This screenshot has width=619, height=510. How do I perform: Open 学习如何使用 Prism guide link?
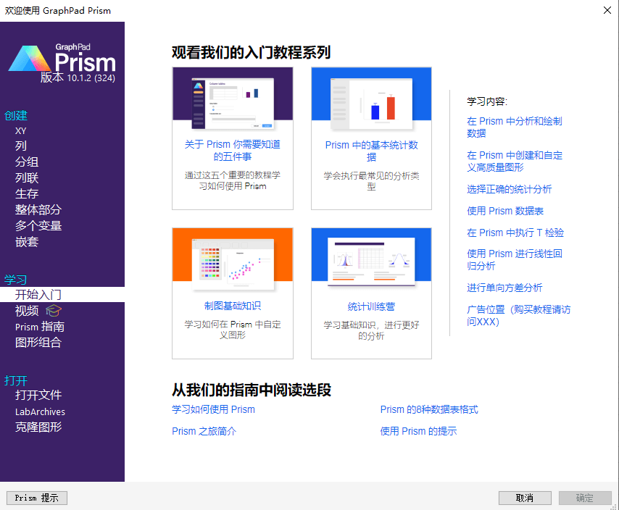[x=213, y=409]
